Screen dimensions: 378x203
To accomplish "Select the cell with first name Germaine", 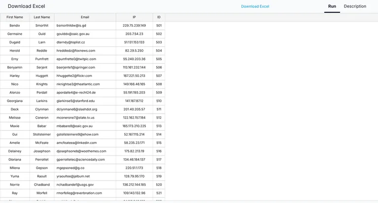I will point(15,34).
